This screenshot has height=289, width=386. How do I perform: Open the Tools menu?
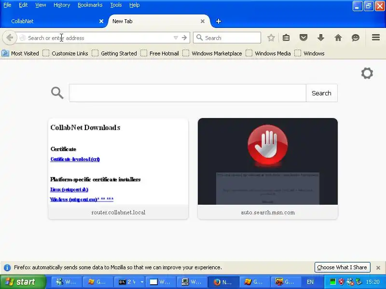pyautogui.click(x=116, y=5)
